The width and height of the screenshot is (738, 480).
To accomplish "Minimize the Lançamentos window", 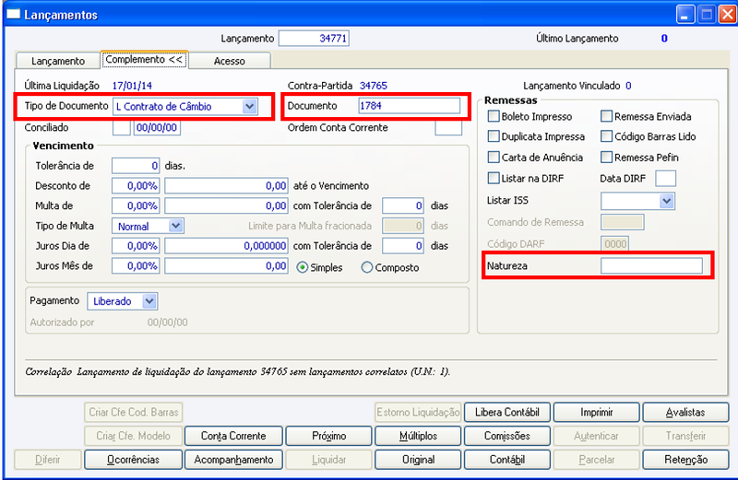I will point(685,14).
